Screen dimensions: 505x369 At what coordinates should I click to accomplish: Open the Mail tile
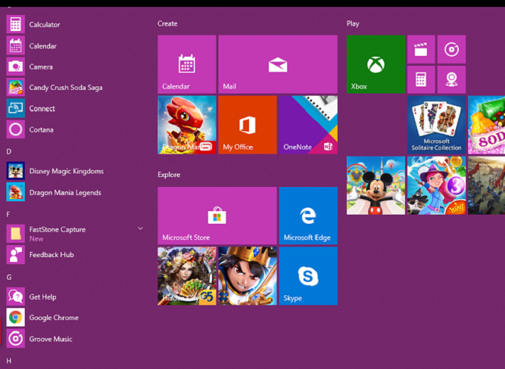coord(278,64)
